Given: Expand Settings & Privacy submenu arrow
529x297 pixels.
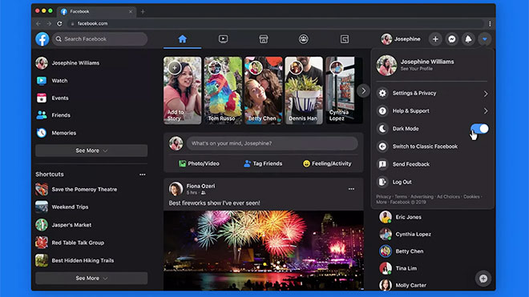Looking at the screenshot, I should (486, 94).
